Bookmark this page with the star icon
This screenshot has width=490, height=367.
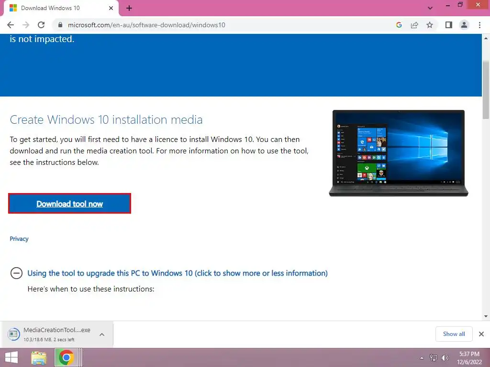tap(430, 25)
